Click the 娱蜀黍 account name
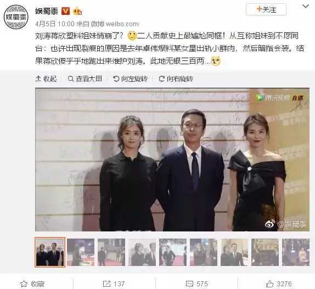 coord(47,11)
